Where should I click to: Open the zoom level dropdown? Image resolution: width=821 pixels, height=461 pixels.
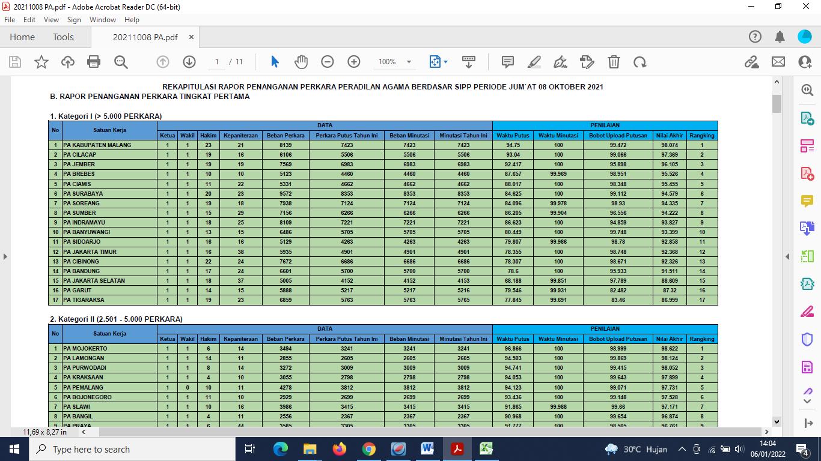pos(409,62)
